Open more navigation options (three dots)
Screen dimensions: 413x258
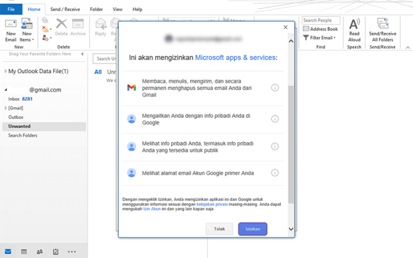pyautogui.click(x=72, y=252)
